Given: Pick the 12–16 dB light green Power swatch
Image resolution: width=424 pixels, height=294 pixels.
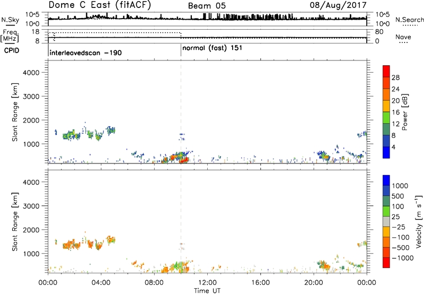Looking at the screenshot, I should (386, 118).
